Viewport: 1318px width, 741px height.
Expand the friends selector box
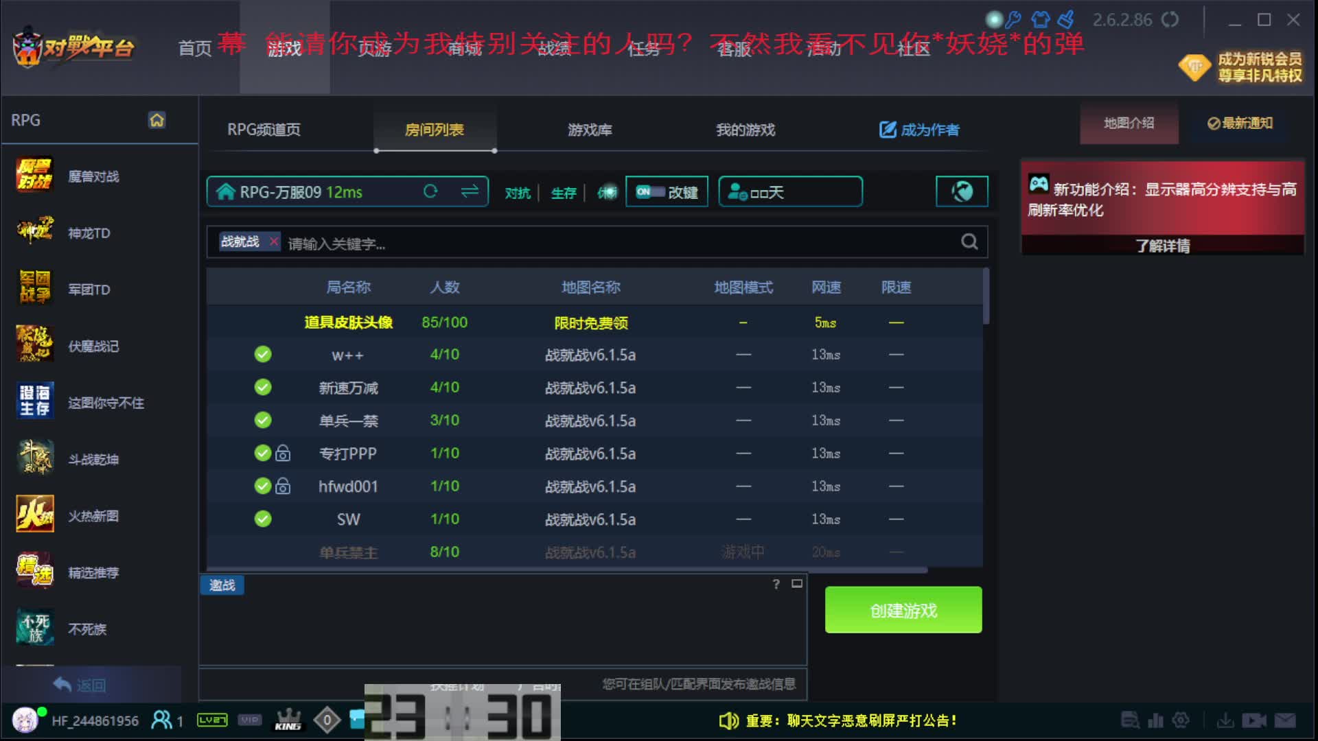789,192
